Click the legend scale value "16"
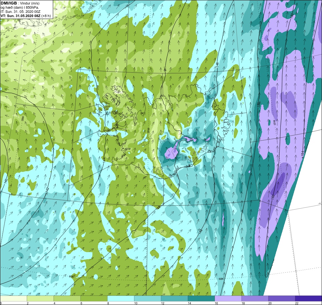 click(216, 303)
